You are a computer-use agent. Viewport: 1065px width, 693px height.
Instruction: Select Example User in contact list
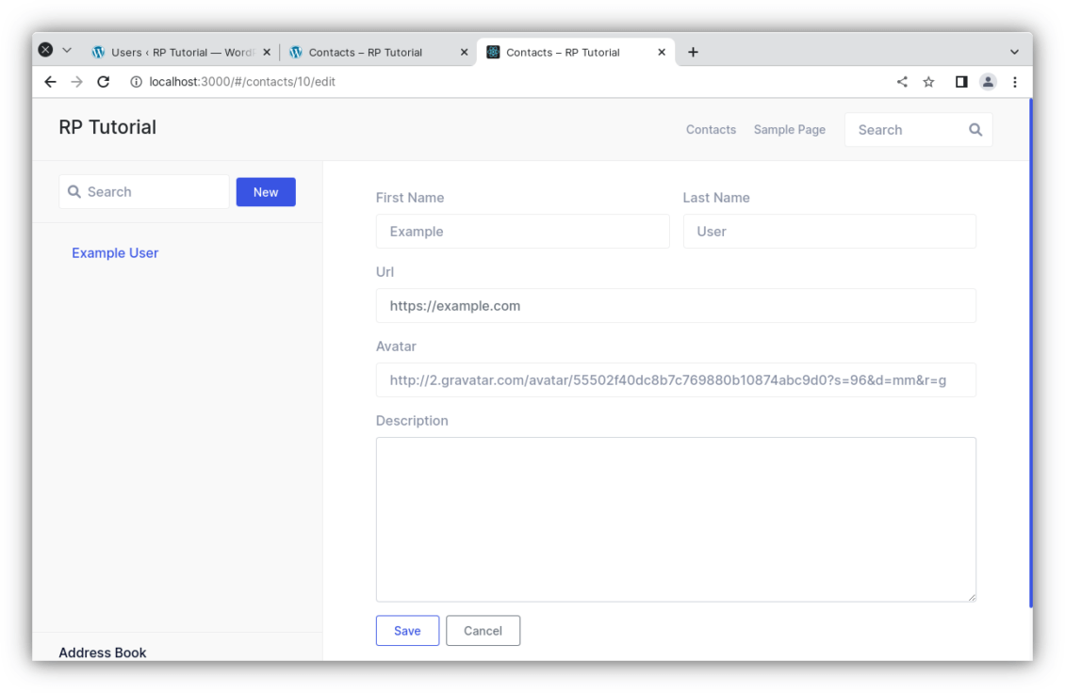tap(115, 253)
